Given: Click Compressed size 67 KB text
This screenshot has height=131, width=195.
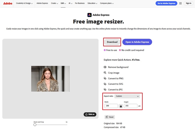Looking at the screenshot, I should coord(114,127).
